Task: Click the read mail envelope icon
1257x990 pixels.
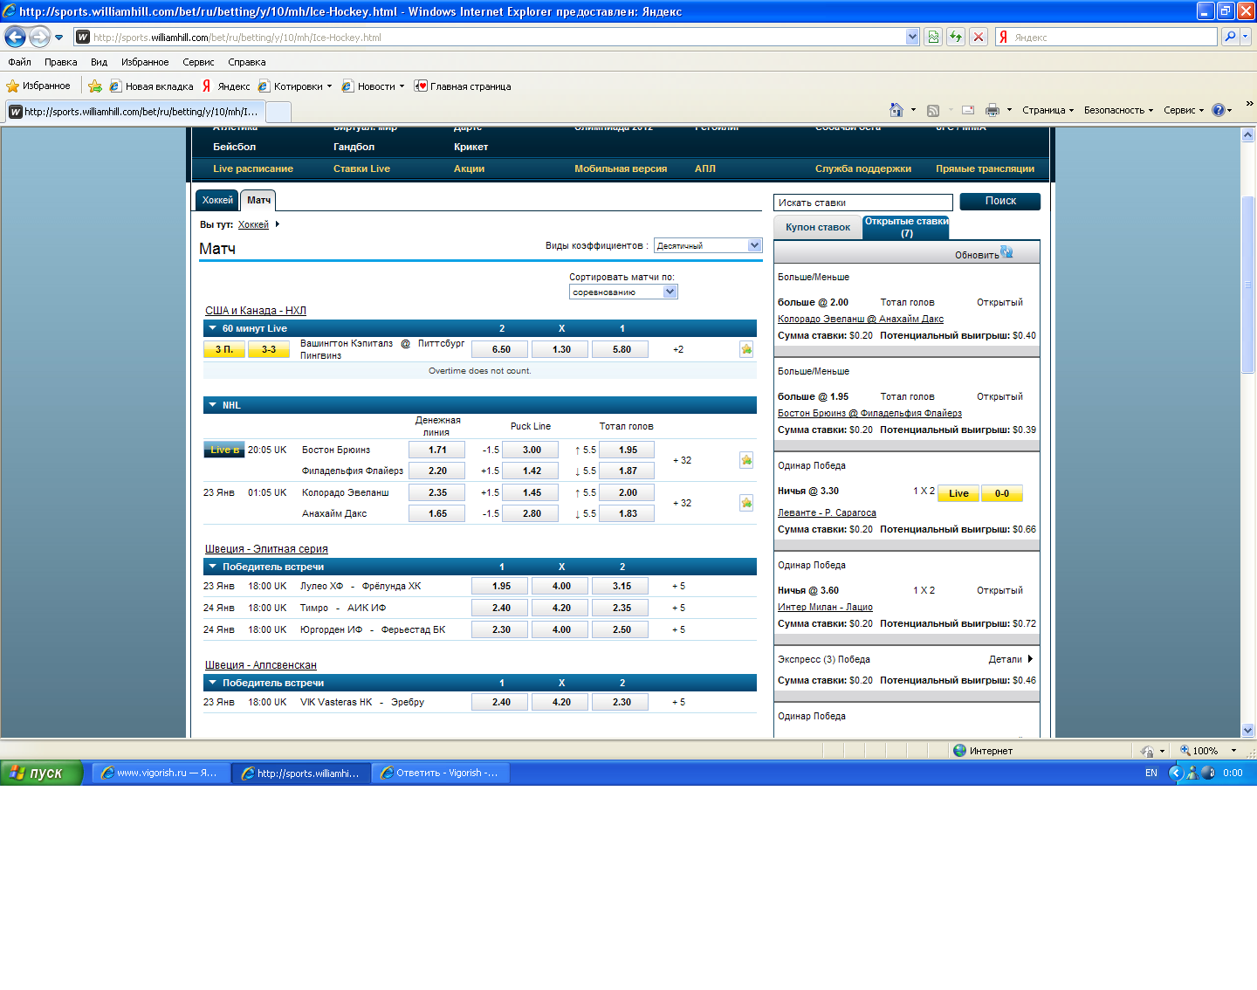Action: (968, 110)
